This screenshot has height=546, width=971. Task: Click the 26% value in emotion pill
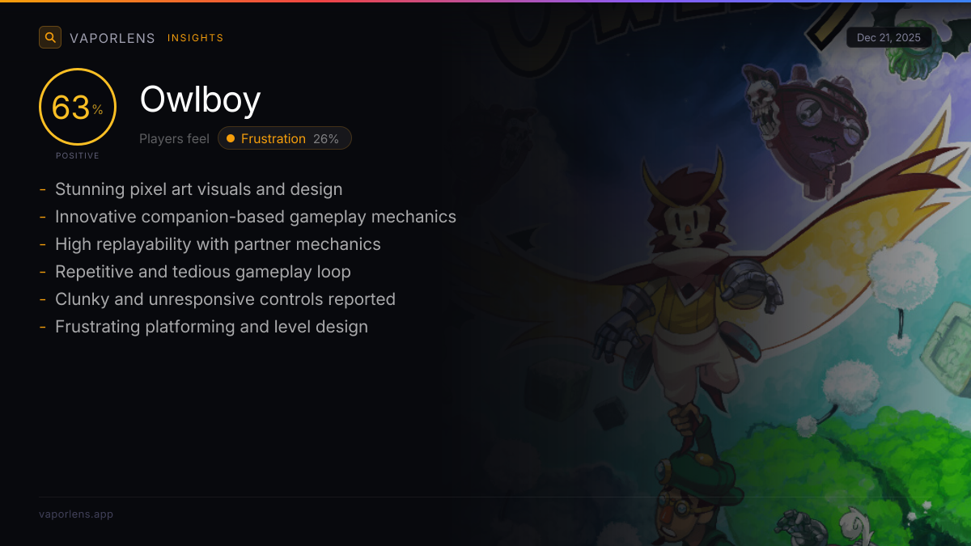click(x=326, y=138)
